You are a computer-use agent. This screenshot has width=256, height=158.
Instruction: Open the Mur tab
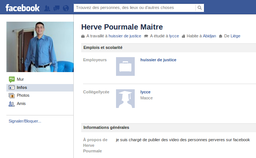(20, 79)
